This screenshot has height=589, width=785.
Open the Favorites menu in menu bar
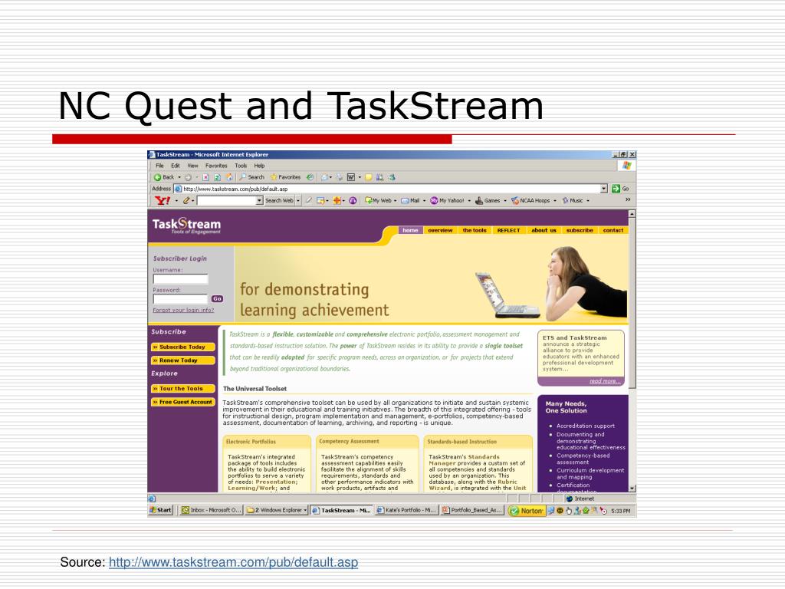216,166
